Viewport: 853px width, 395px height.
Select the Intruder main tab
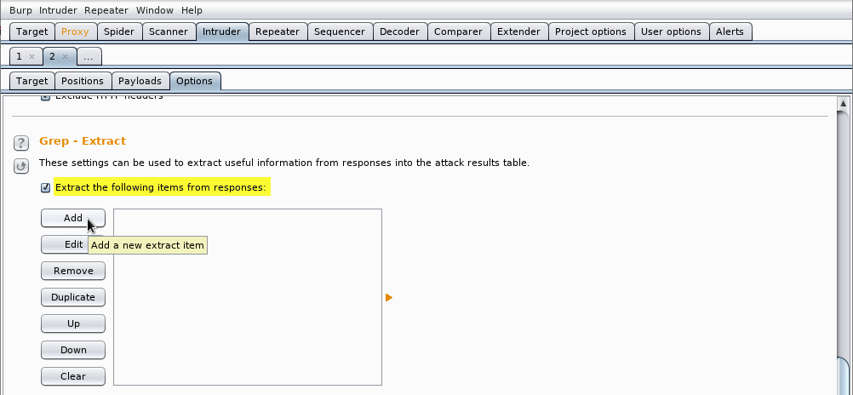click(221, 31)
